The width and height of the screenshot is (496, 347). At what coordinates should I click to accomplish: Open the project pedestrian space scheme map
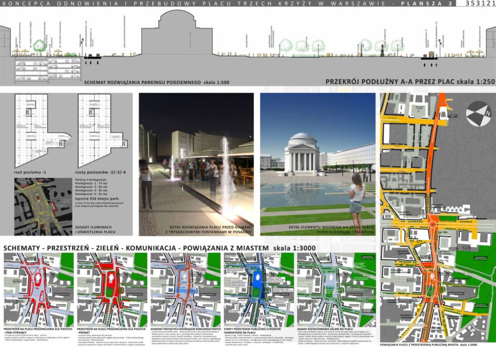coord(112,290)
